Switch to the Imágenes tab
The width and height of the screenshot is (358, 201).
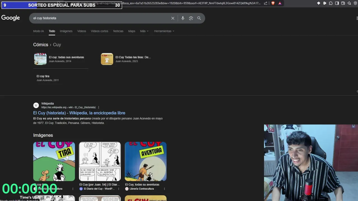point(66,31)
